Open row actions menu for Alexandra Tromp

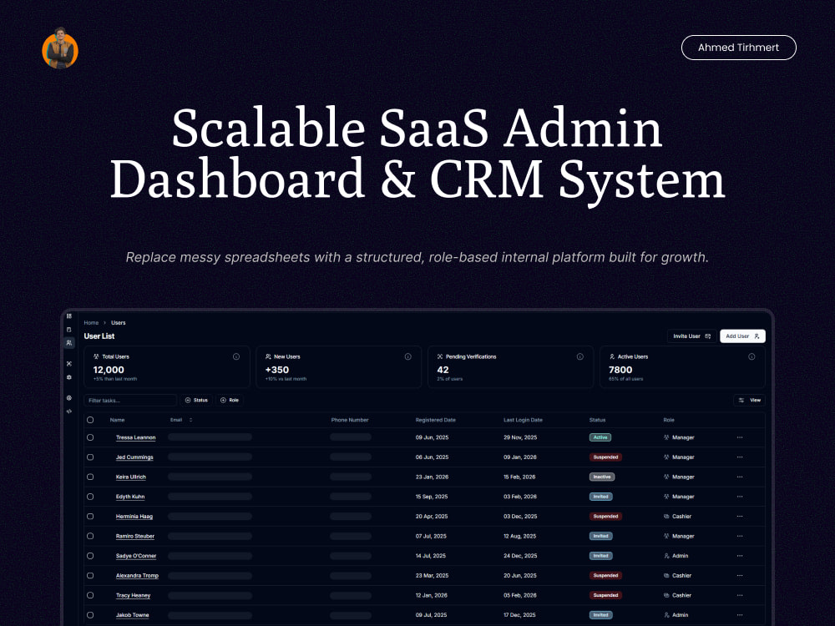[x=740, y=575]
